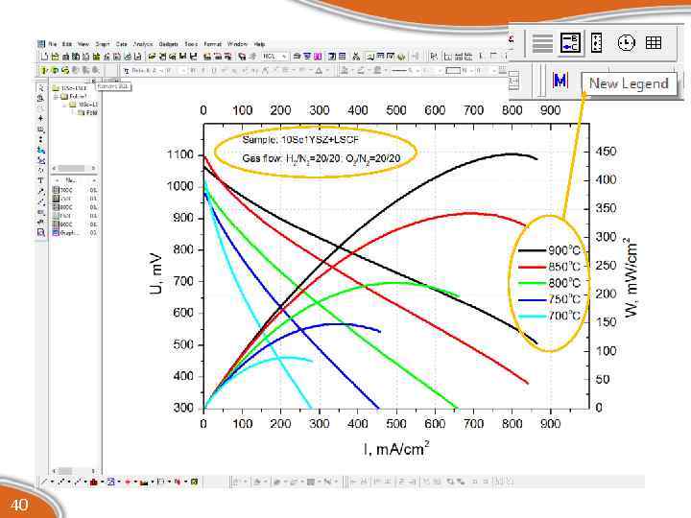
Task: Click Project Explorer horizontal scrollbar thumb
Action: (71, 168)
